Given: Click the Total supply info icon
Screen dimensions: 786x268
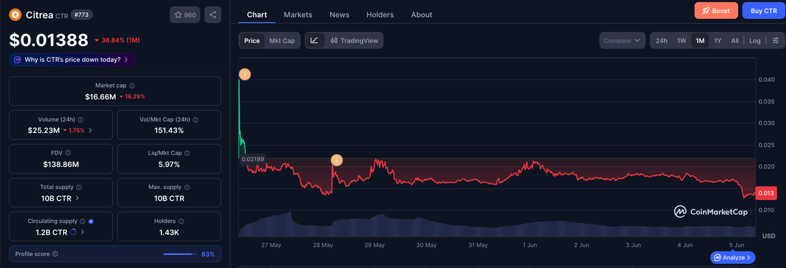Looking at the screenshot, I should point(79,187).
